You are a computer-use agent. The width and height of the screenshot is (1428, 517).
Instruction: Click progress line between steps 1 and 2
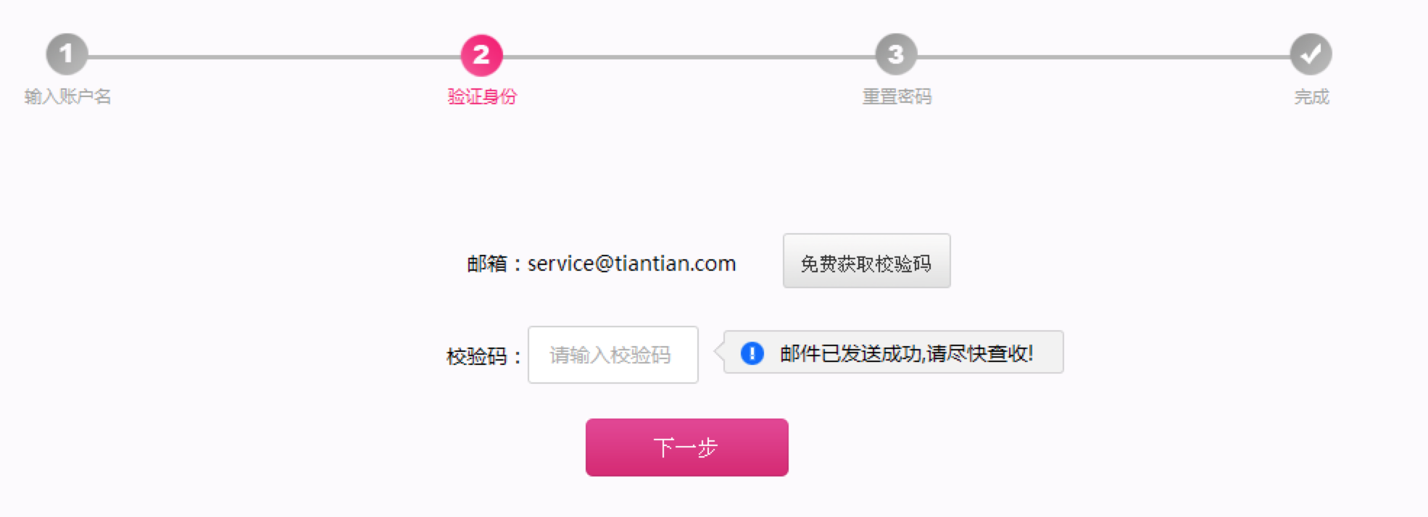pos(274,56)
